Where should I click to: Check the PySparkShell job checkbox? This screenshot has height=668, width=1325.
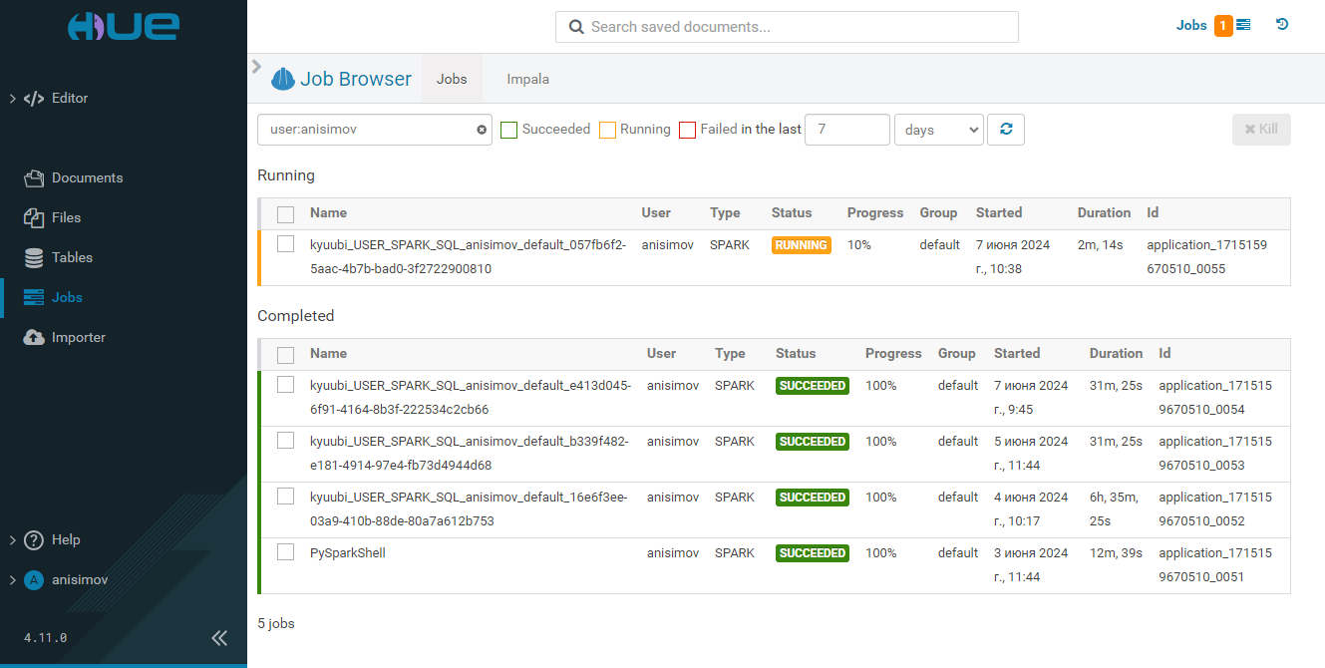pyautogui.click(x=286, y=552)
